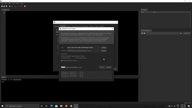
Task: Open the View menu
Action: coord(10,4)
